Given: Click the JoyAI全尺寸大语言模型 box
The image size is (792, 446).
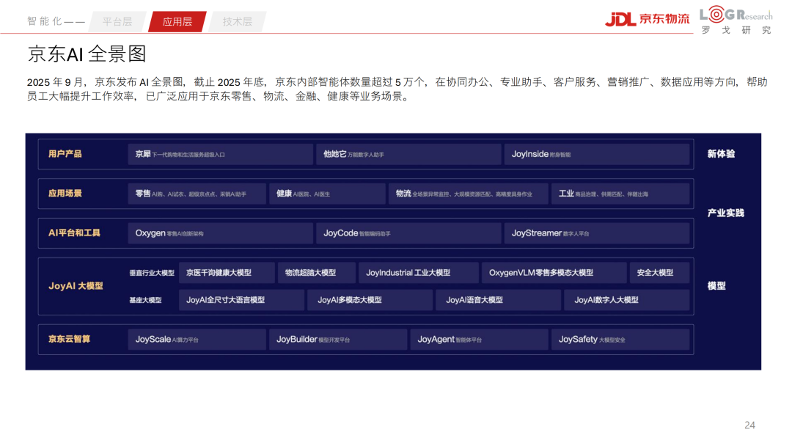Looking at the screenshot, I should (242, 300).
